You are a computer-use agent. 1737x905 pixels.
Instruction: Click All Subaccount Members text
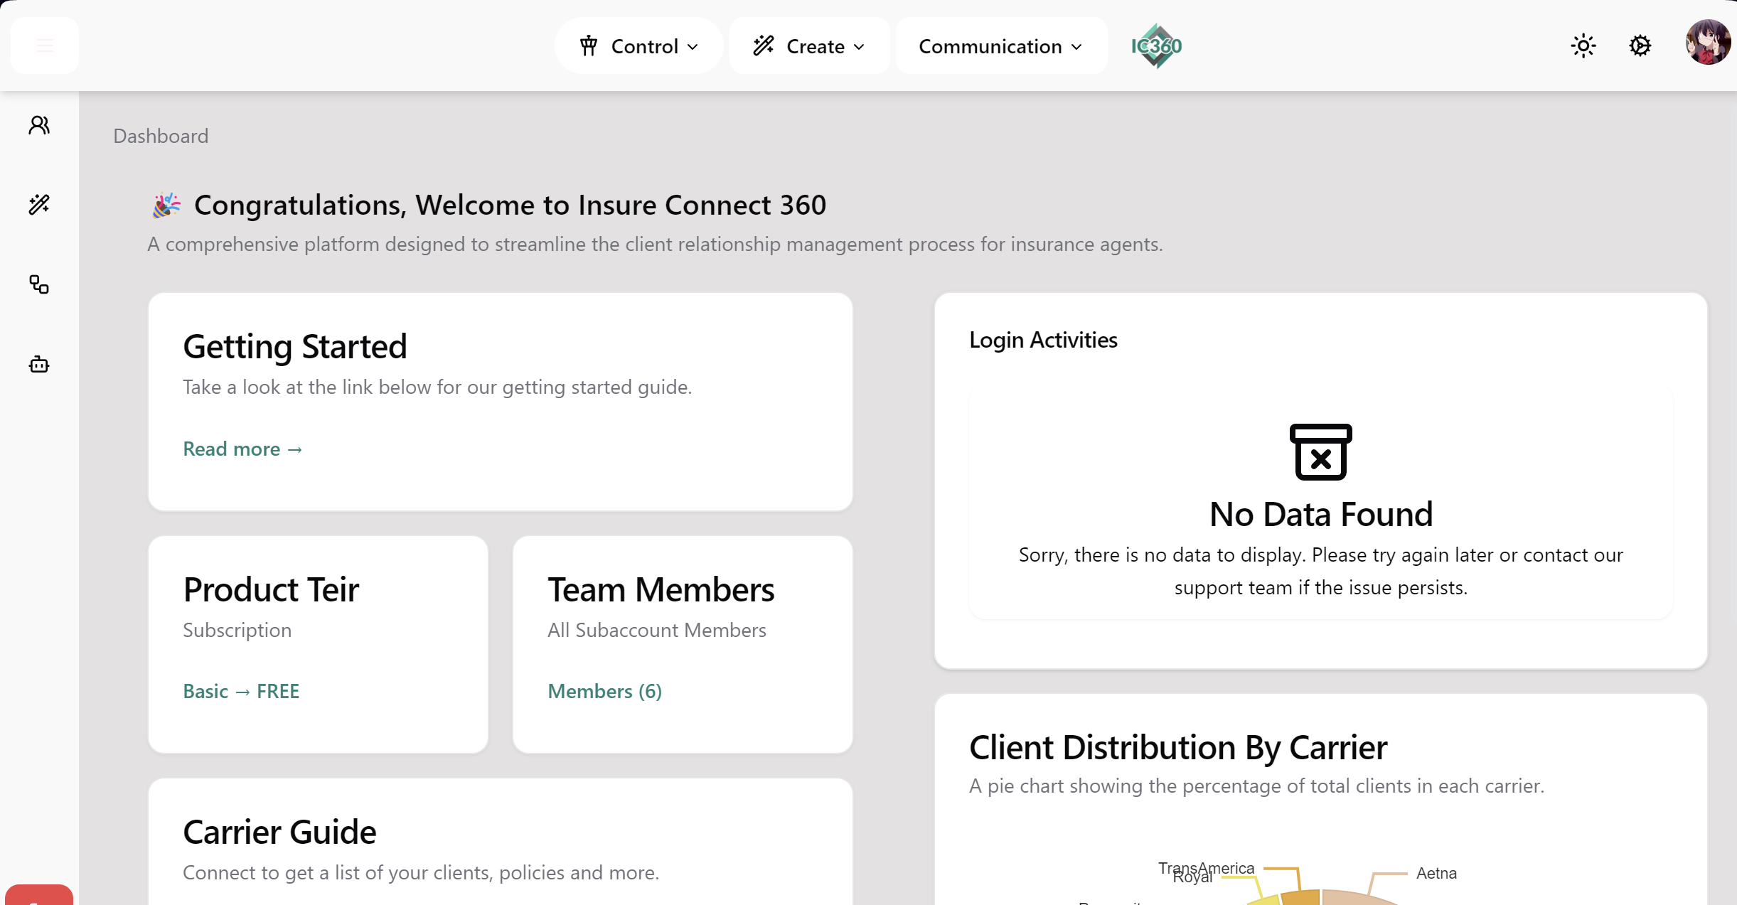click(x=656, y=630)
